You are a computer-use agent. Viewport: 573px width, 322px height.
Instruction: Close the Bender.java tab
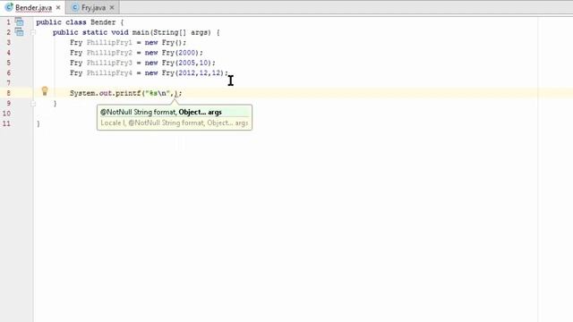pyautogui.click(x=58, y=7)
